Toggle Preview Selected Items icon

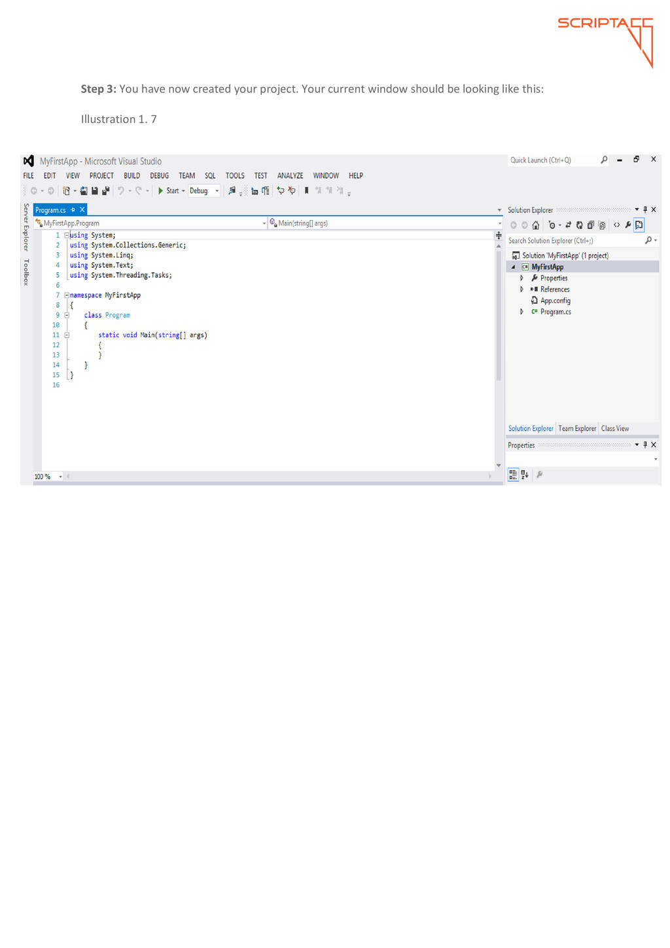point(639,225)
